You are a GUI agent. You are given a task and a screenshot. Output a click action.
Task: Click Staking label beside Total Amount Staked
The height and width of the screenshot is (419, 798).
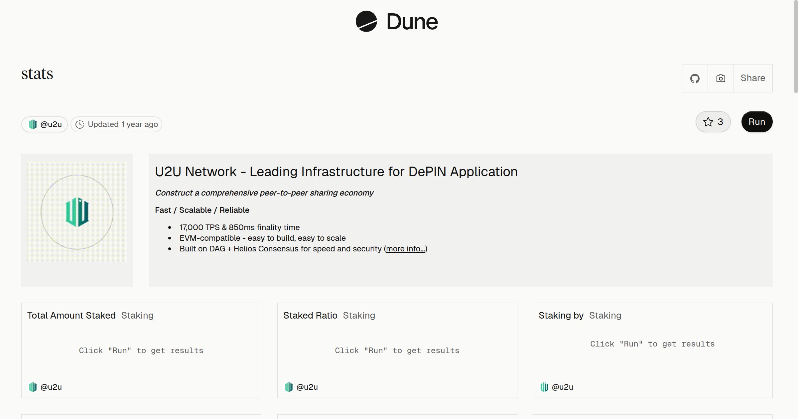[x=137, y=315]
